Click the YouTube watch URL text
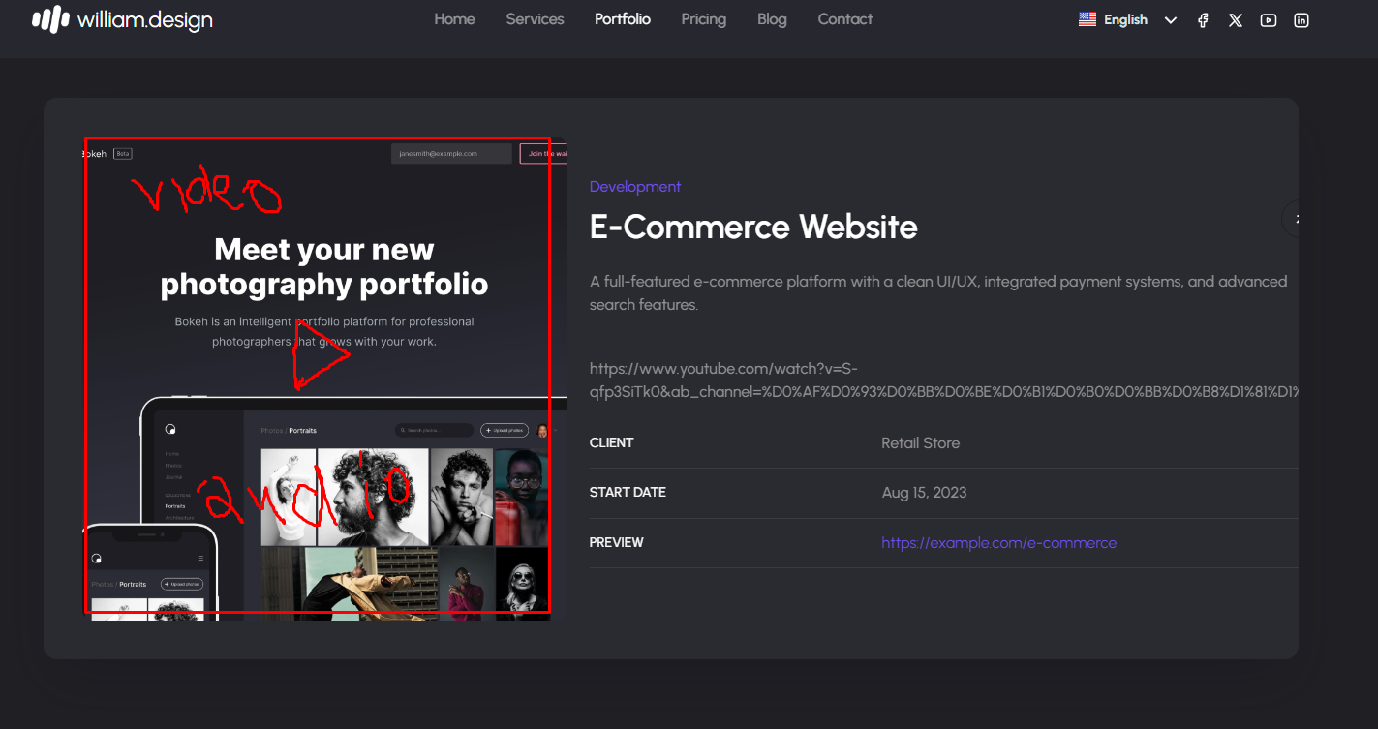This screenshot has width=1378, height=729. (x=944, y=380)
